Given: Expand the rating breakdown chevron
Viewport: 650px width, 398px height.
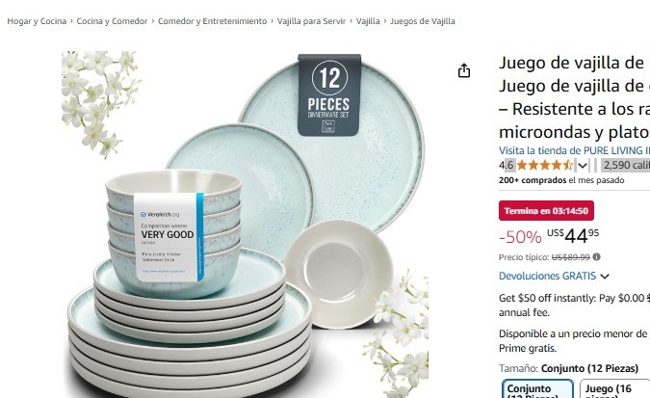Looking at the screenshot, I should 583,166.
